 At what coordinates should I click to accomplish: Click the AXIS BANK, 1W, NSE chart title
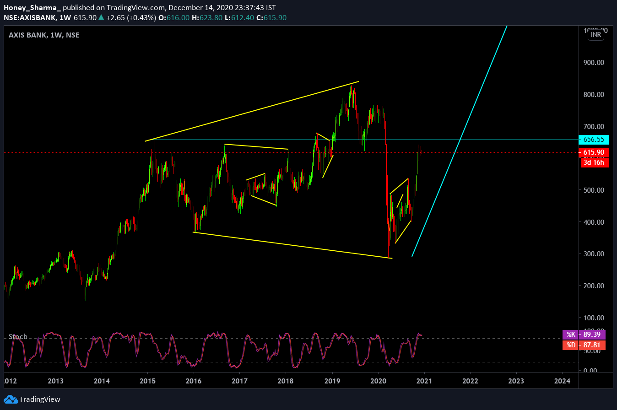click(x=44, y=35)
